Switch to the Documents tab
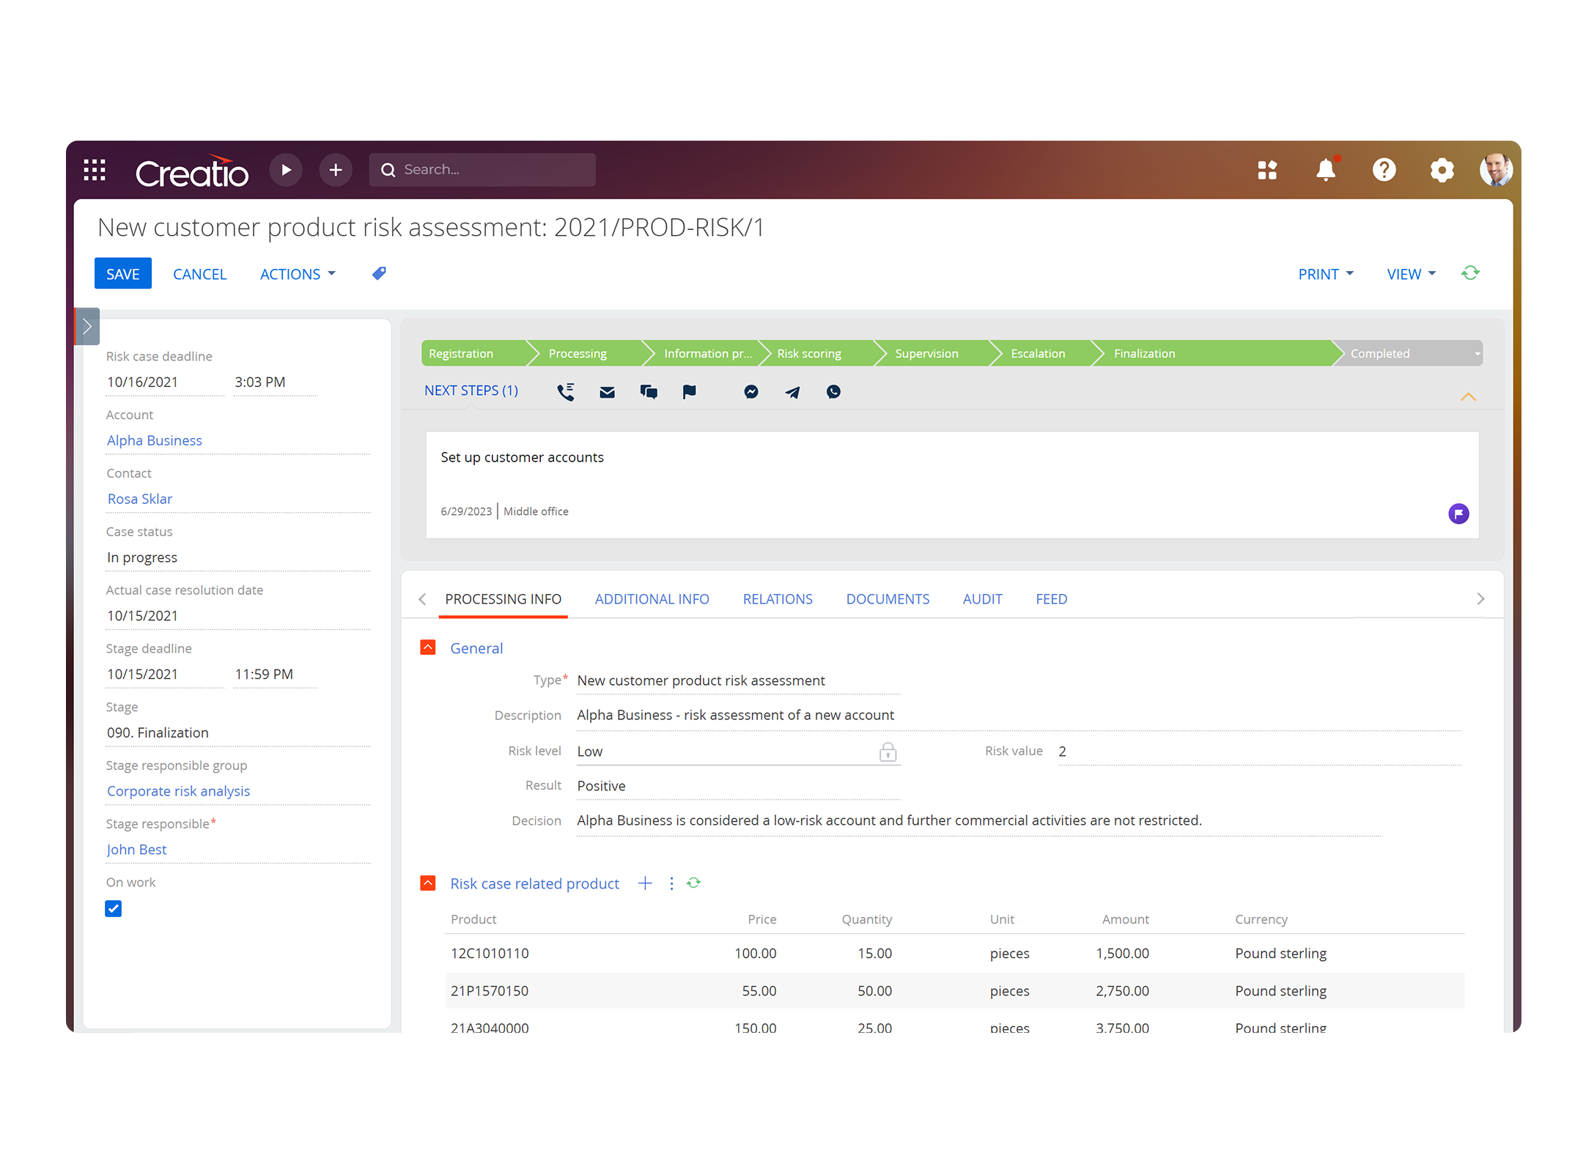Image resolution: width=1586 pixels, height=1172 pixels. (888, 598)
